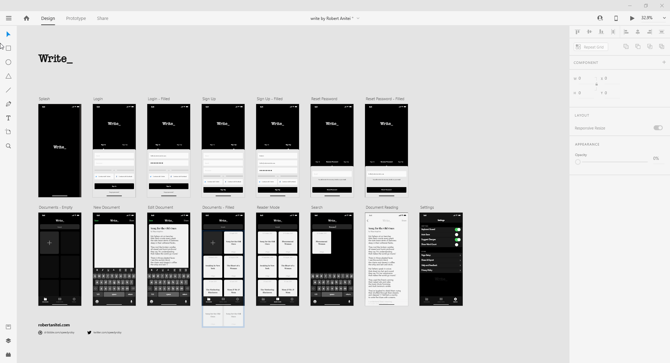670x363 pixels.
Task: Apply the Subtract boolean operation
Action: [x=638, y=46]
